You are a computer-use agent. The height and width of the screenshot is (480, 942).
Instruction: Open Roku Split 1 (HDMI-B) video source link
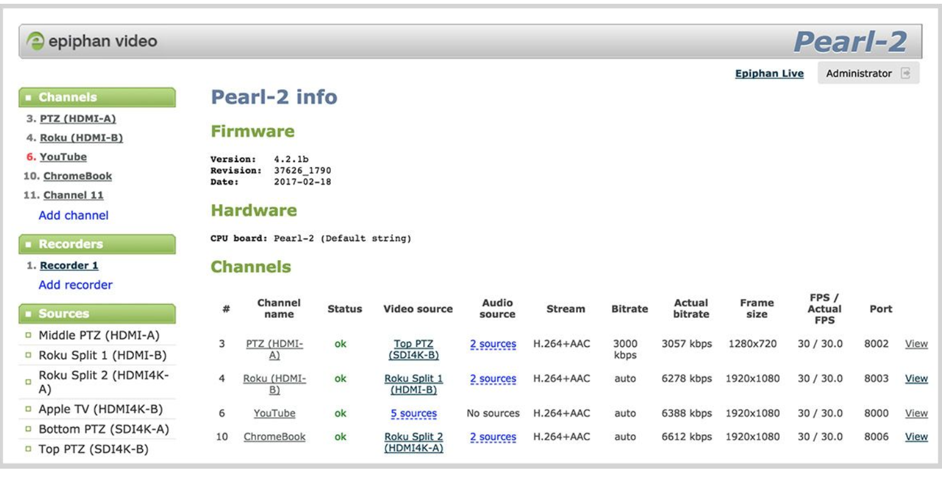tap(414, 384)
